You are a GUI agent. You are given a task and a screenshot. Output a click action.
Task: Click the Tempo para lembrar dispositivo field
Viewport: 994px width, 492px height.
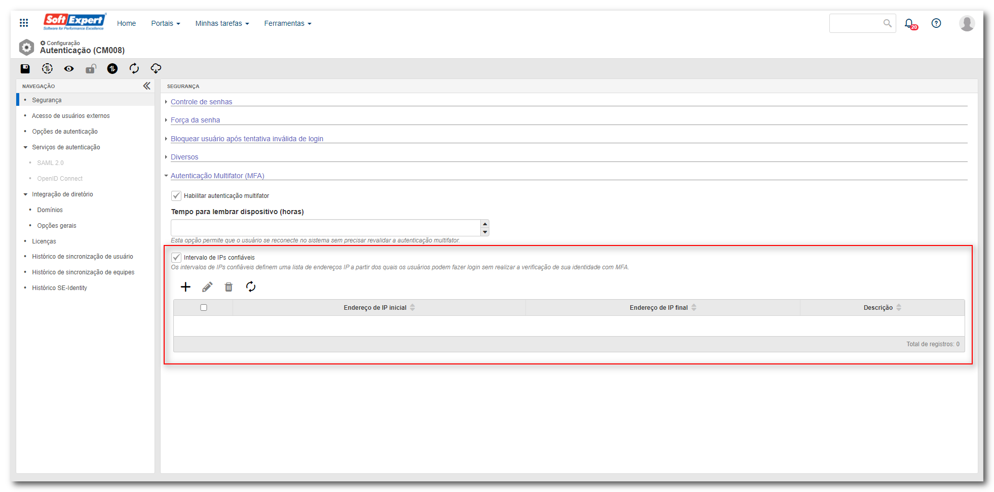[x=325, y=228]
